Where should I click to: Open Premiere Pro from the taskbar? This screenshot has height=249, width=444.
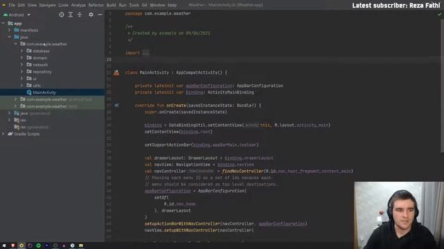46,246
